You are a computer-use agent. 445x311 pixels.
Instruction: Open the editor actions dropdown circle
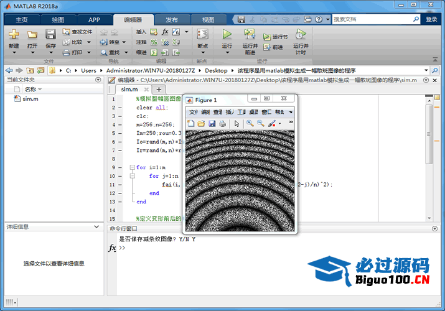tap(426, 80)
